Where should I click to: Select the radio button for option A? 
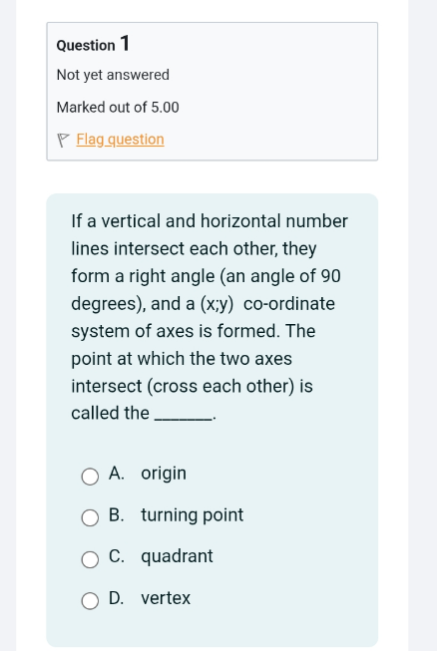point(90,477)
